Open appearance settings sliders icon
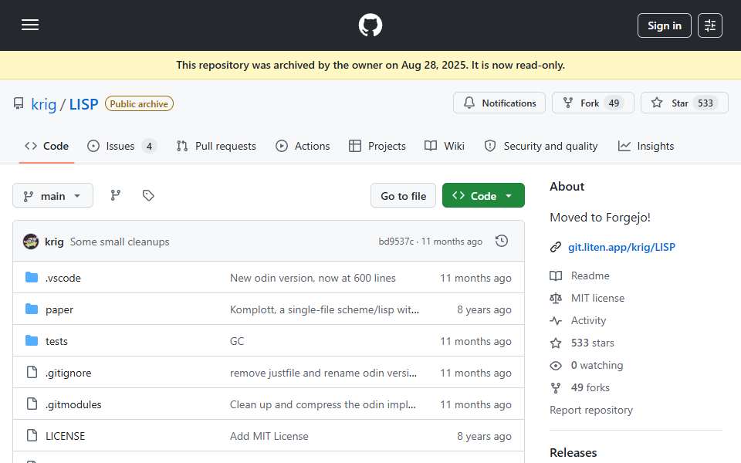Image resolution: width=741 pixels, height=463 pixels. point(710,25)
